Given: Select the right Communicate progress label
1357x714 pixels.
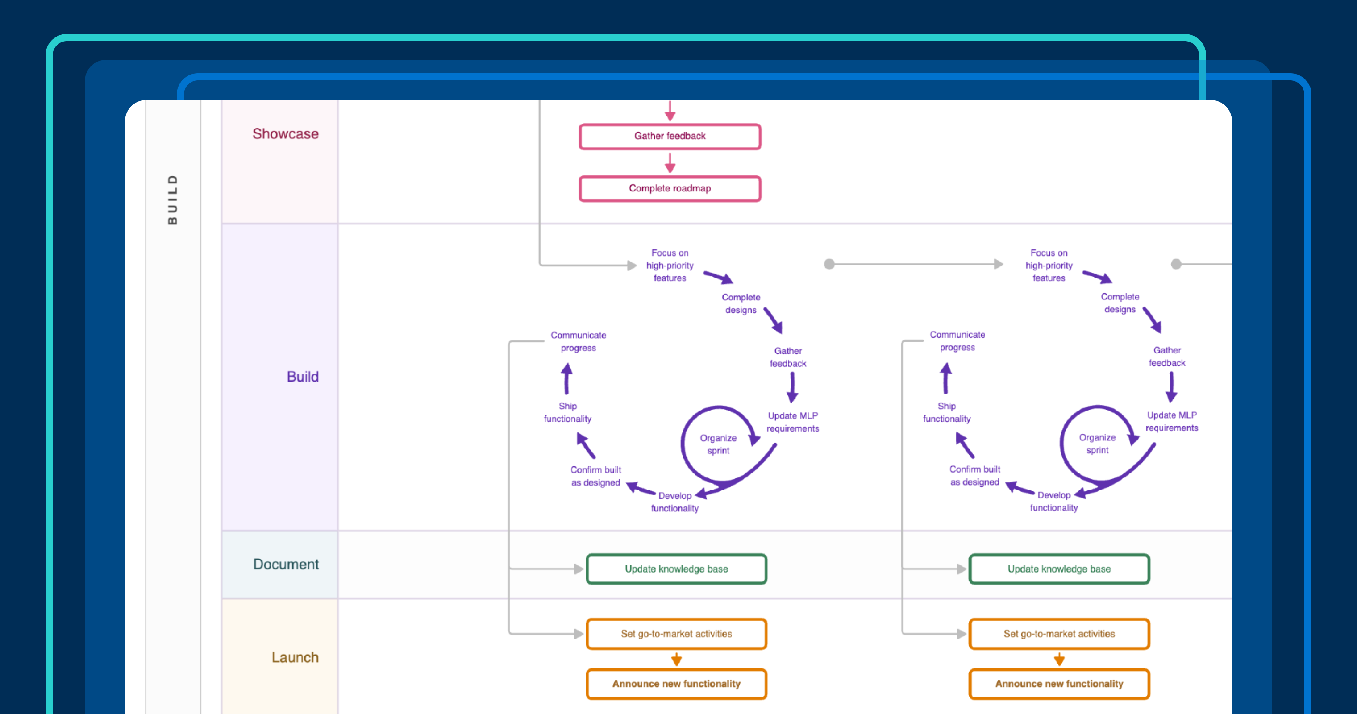Looking at the screenshot, I should (x=957, y=340).
